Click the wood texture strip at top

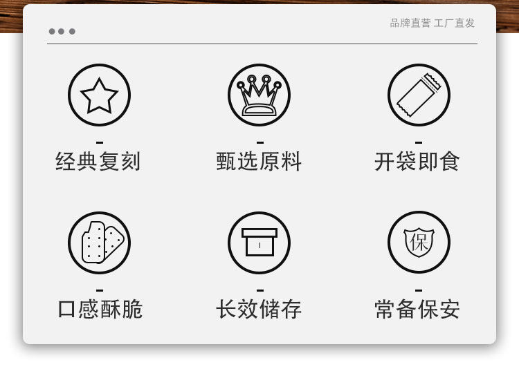(x=259, y=2)
